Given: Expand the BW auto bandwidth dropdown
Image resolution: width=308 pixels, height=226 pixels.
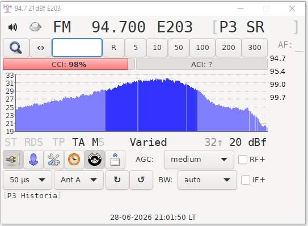Looking at the screenshot, I should pos(207,180).
